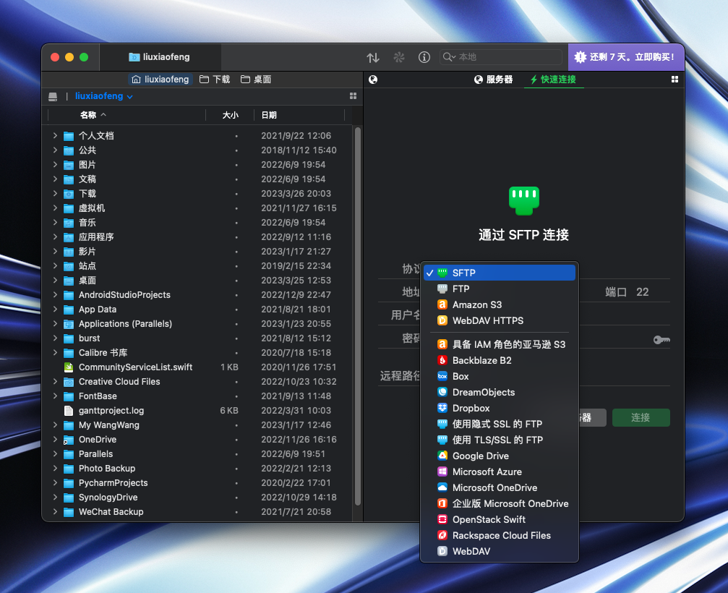Click the activity spinner icon in toolbar

click(x=399, y=57)
